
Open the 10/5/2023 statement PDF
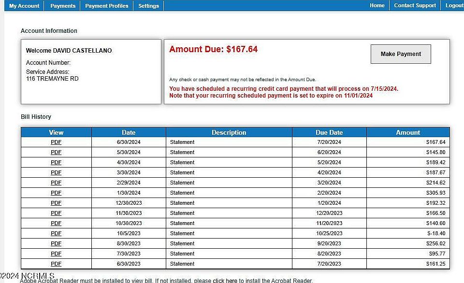[x=56, y=233]
